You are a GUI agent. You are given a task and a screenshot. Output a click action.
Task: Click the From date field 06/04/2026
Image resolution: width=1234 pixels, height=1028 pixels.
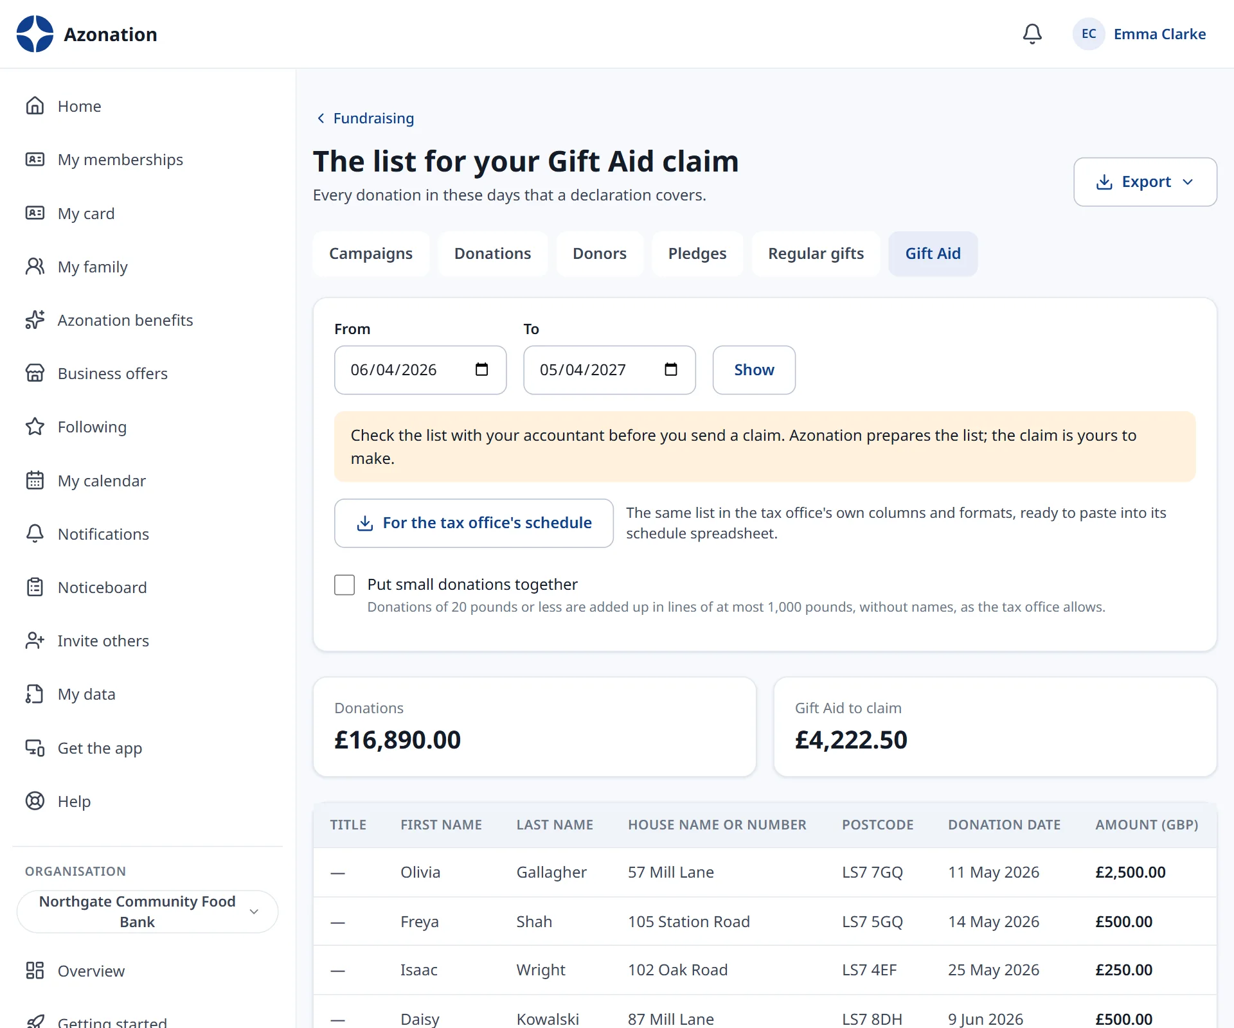pos(420,370)
